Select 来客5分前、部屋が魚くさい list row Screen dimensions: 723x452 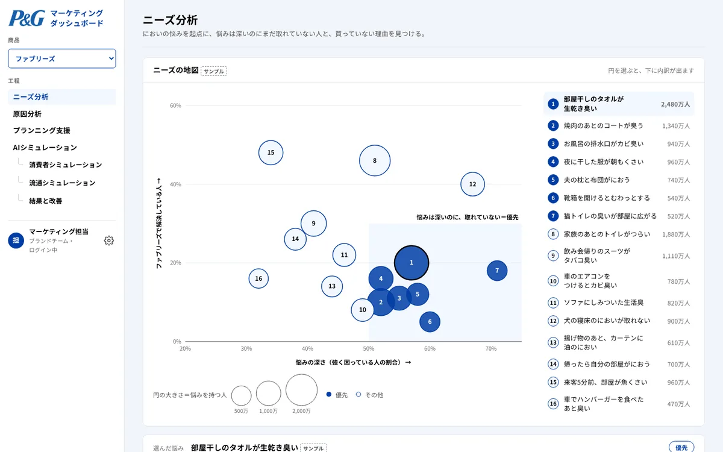[619, 382]
